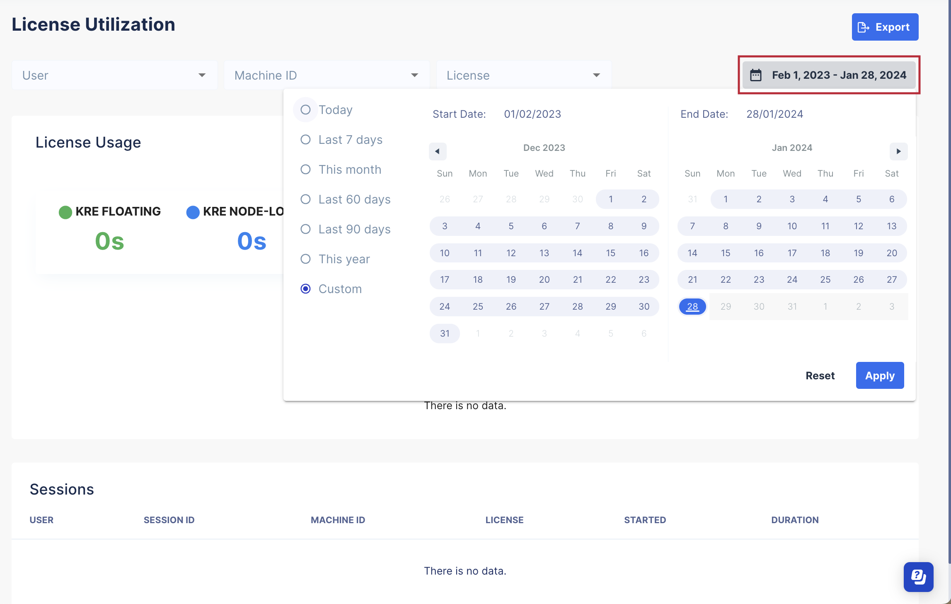Navigate to previous month in December 2023 calendar
The width and height of the screenshot is (951, 604).
coord(438,151)
